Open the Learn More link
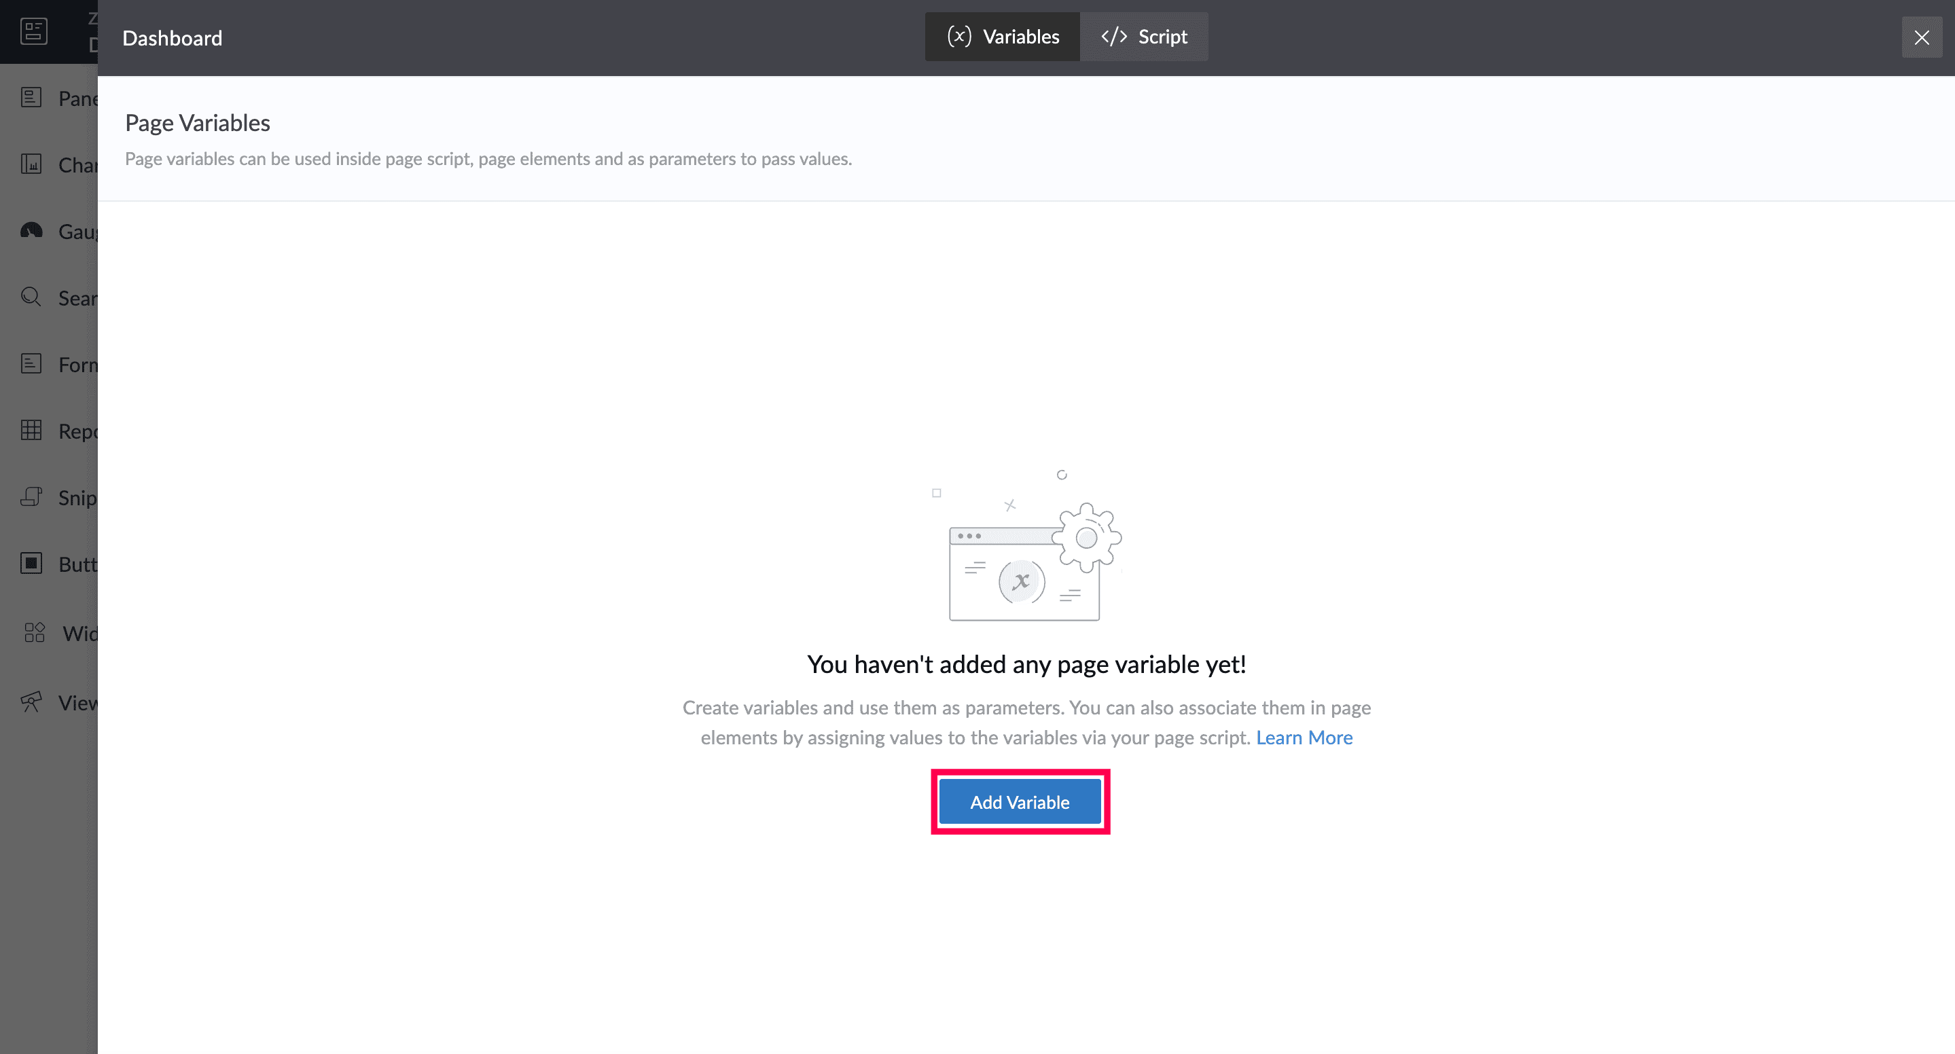The image size is (1955, 1054). point(1304,738)
